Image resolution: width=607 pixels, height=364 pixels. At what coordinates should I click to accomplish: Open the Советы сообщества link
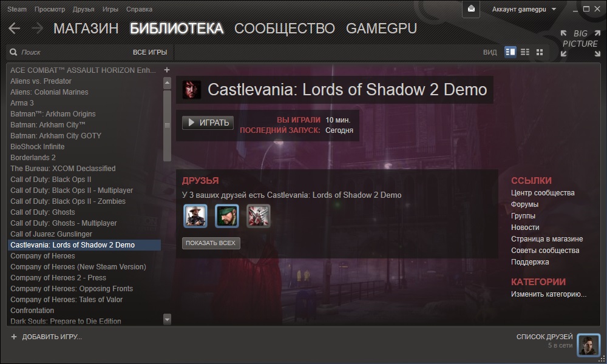click(x=545, y=251)
